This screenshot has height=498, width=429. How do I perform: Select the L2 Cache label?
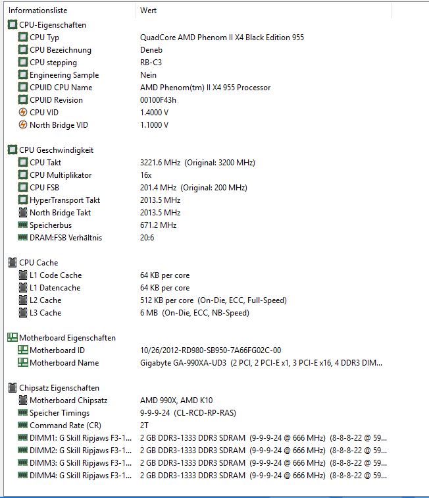(45, 300)
